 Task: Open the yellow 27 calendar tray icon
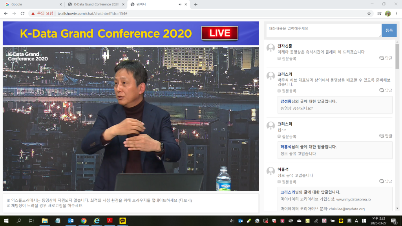307,221
